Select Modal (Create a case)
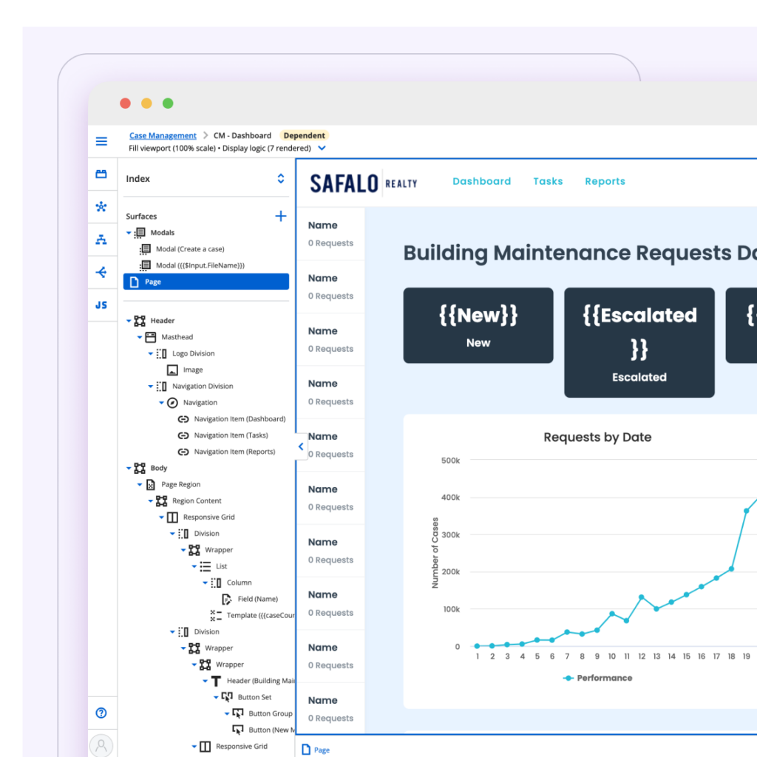 click(x=190, y=249)
